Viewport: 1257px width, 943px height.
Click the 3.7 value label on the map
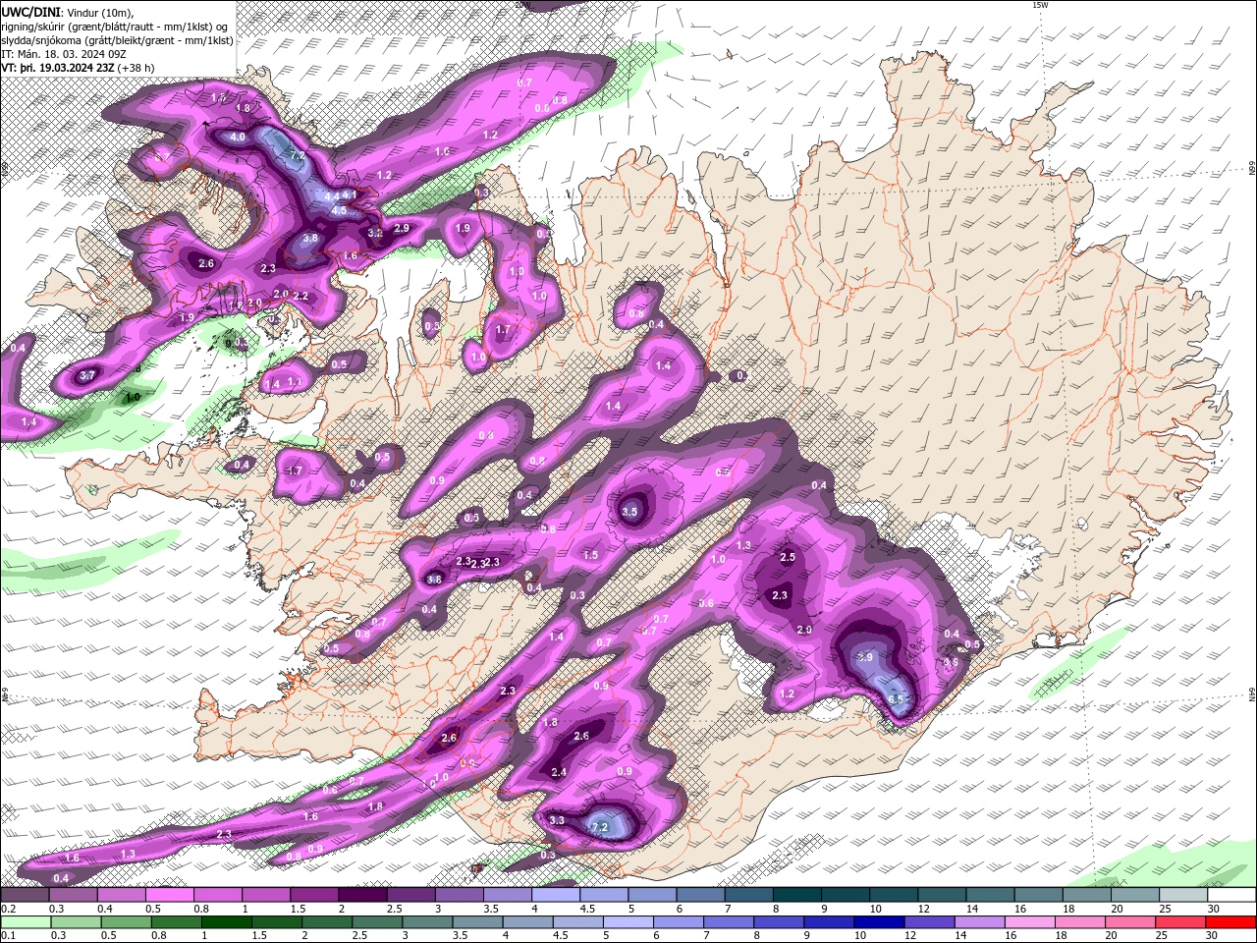(x=86, y=375)
